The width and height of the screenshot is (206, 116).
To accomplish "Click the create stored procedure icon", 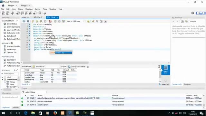I will 31,13.
